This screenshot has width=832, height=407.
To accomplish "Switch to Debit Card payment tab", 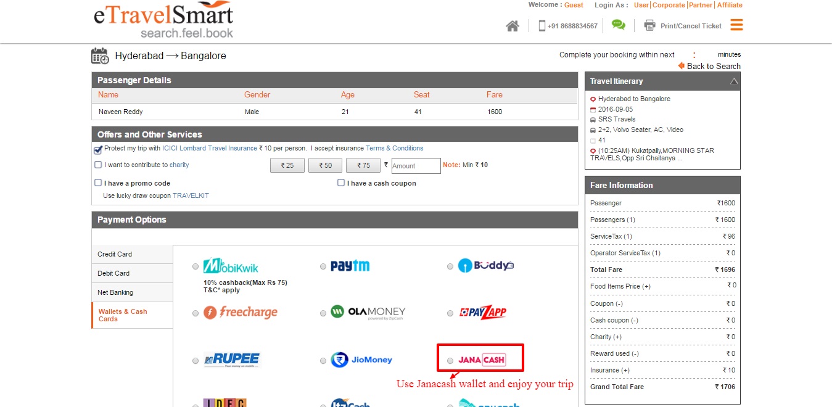I will point(132,273).
